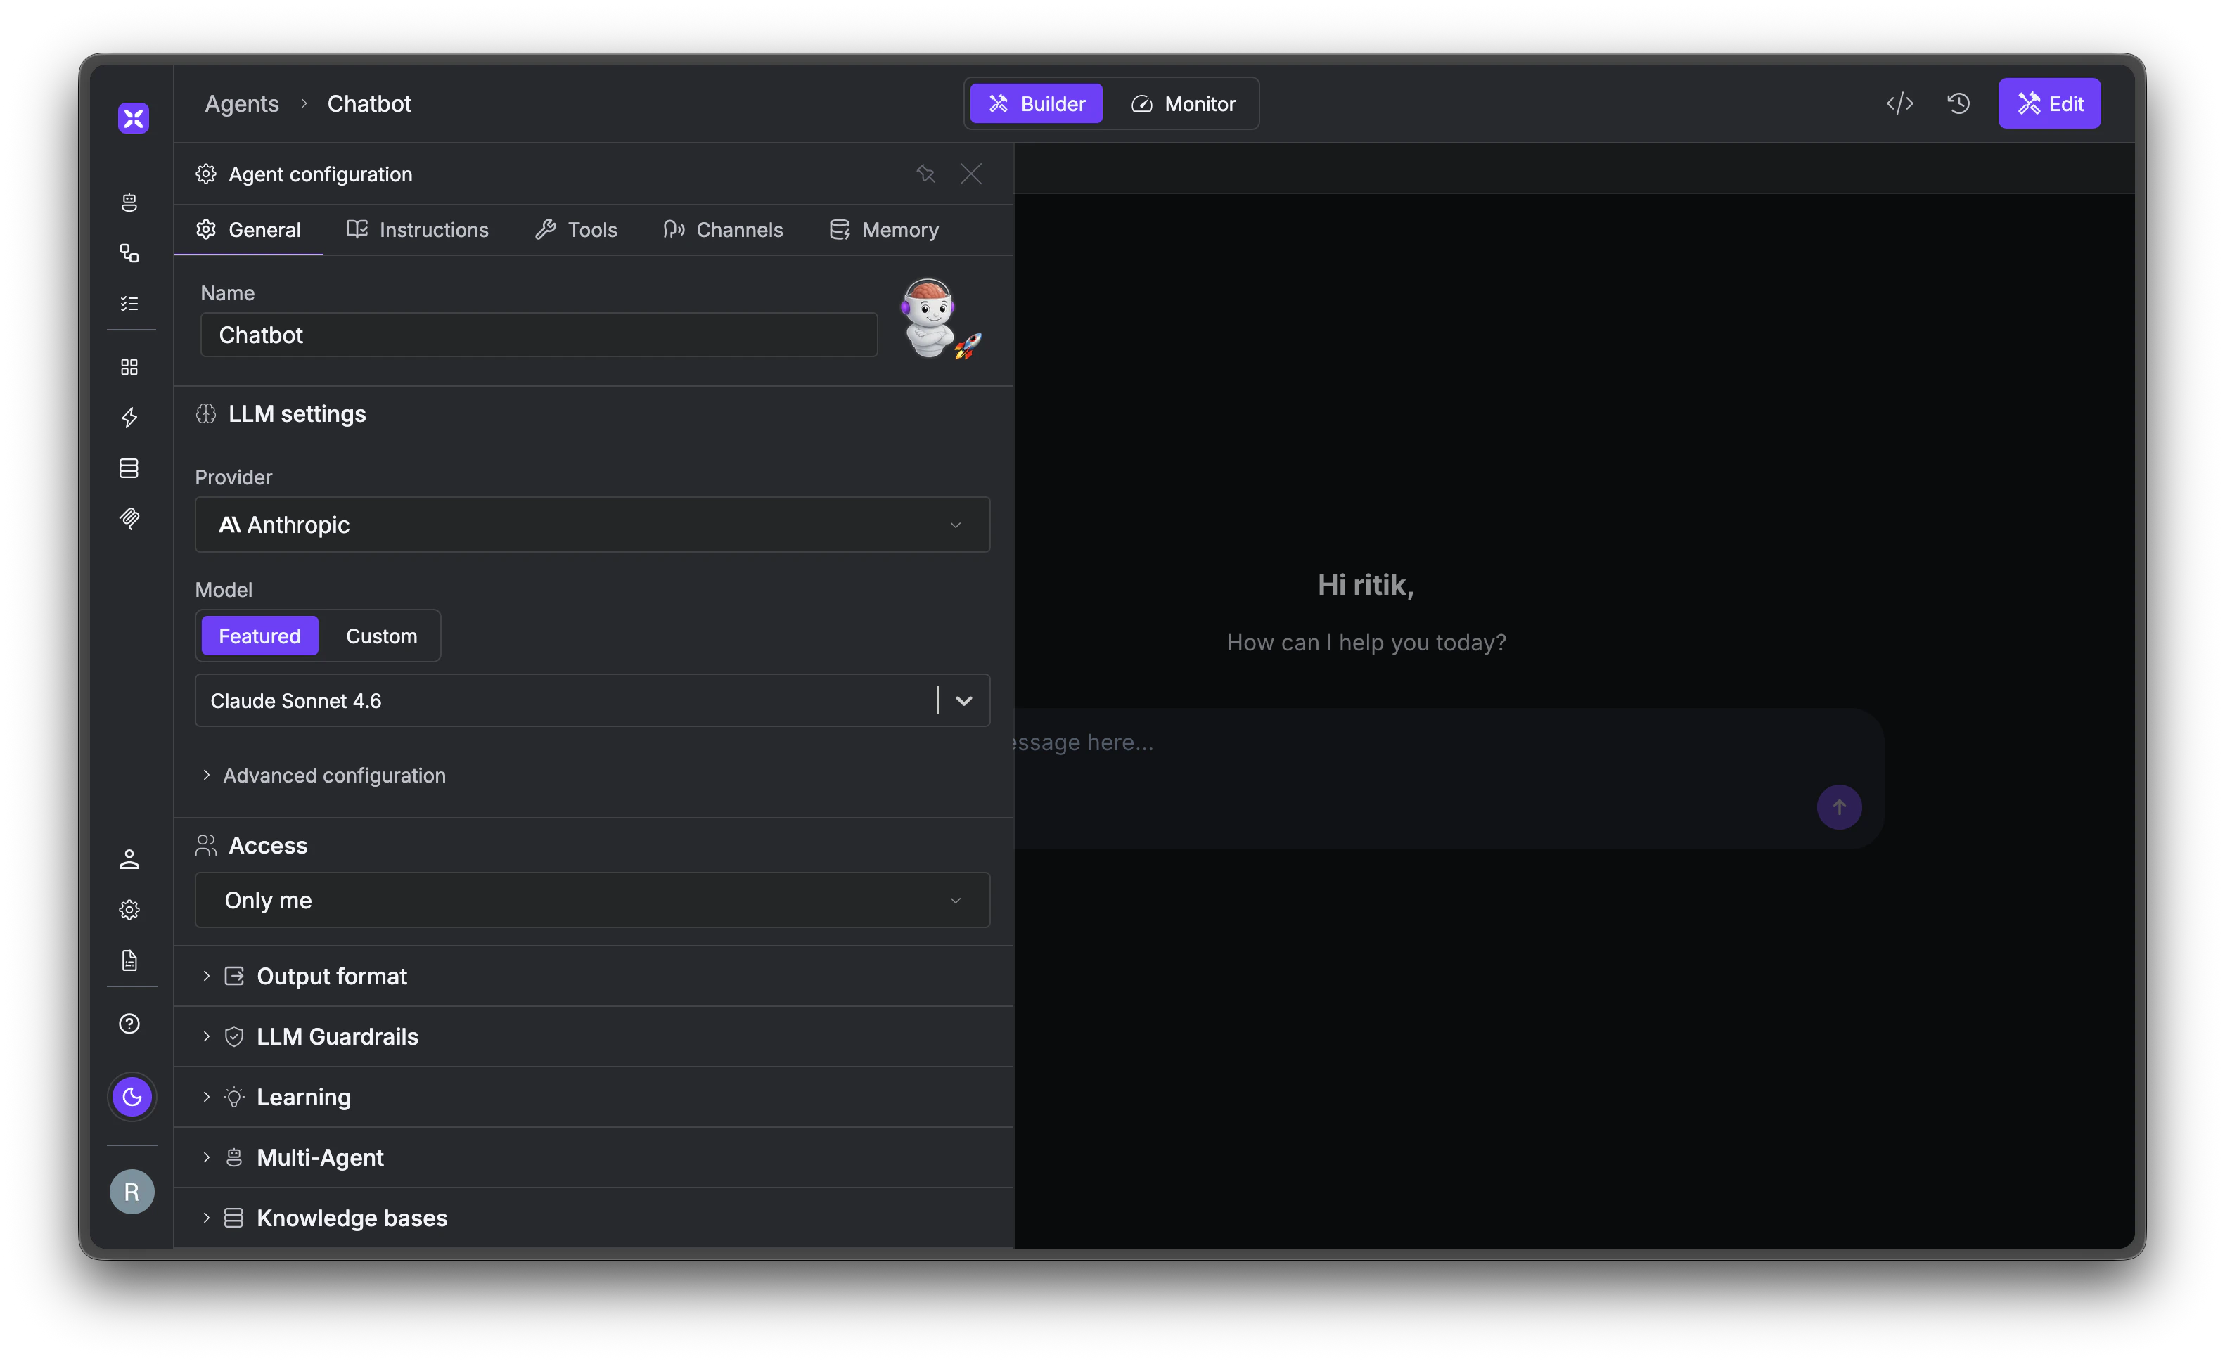Toggle dark mode with the moon icon
Image resolution: width=2225 pixels, height=1364 pixels.
pyautogui.click(x=132, y=1098)
